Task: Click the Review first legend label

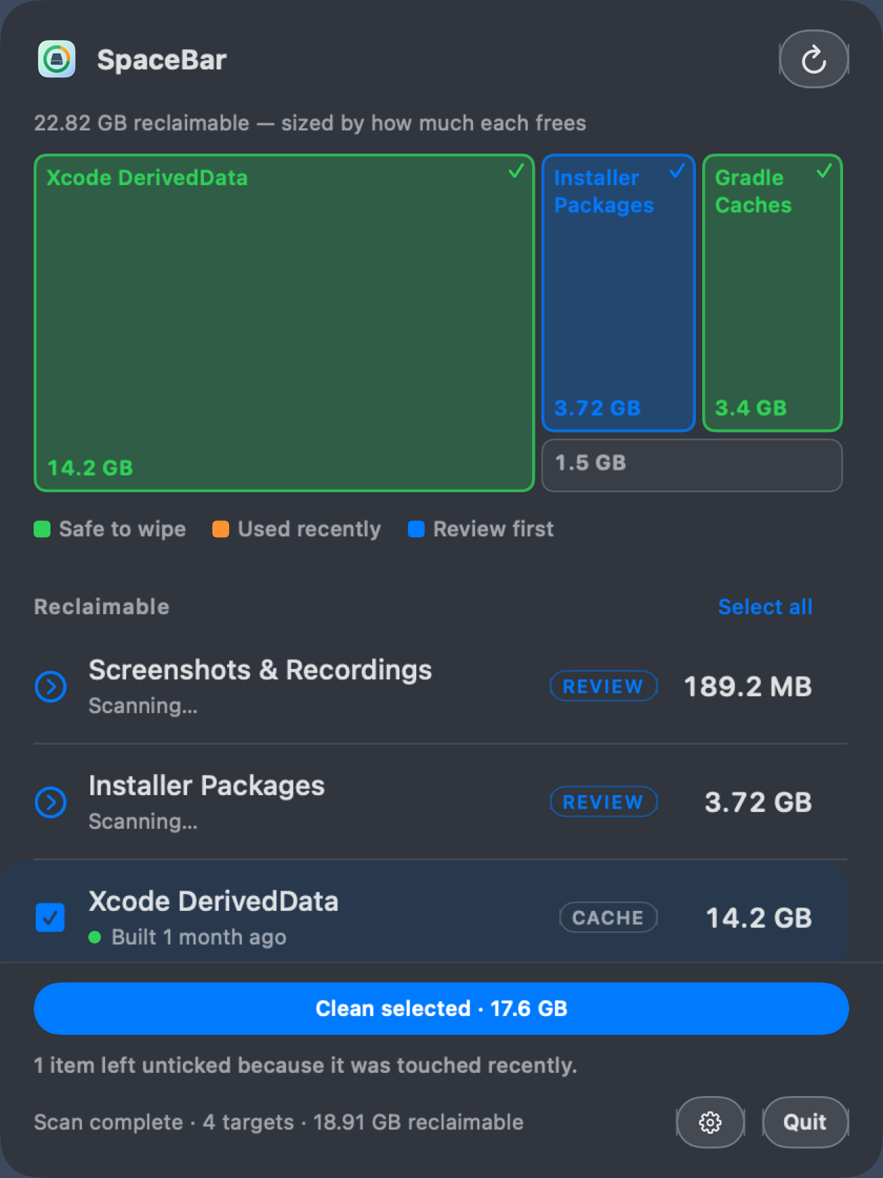Action: [493, 529]
